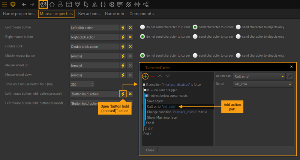The height and width of the screenshot is (160, 300).
Task: Open the characters person icon
Action: tap(60, 4)
